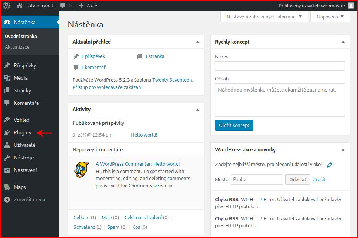Image resolution: width=358 pixels, height=238 pixels.
Task: Expand Nastavení zobrazených informací dropdown
Action: [x=264, y=17]
